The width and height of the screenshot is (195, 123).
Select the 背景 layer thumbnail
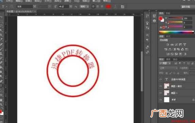(x=167, y=100)
